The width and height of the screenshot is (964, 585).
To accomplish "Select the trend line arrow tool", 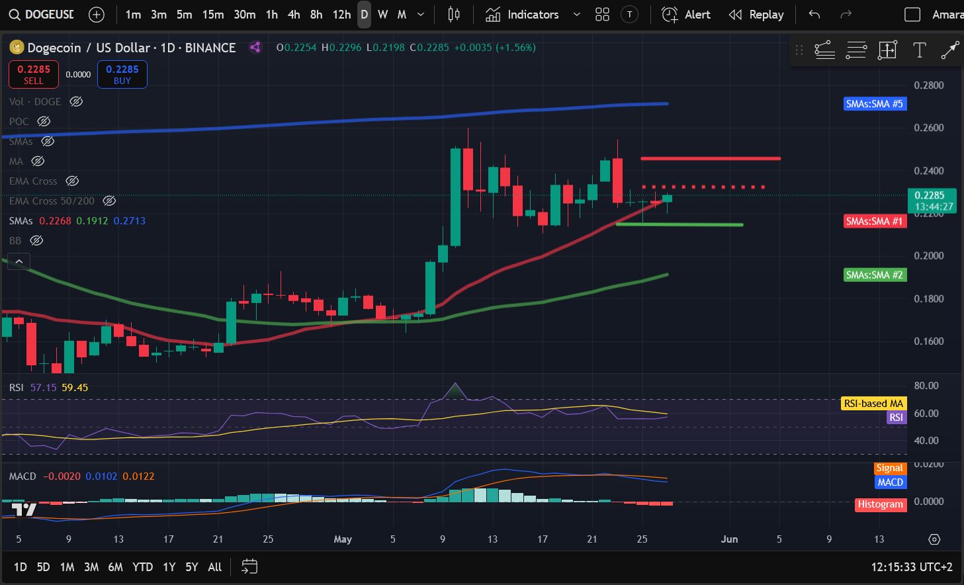I will 950,50.
